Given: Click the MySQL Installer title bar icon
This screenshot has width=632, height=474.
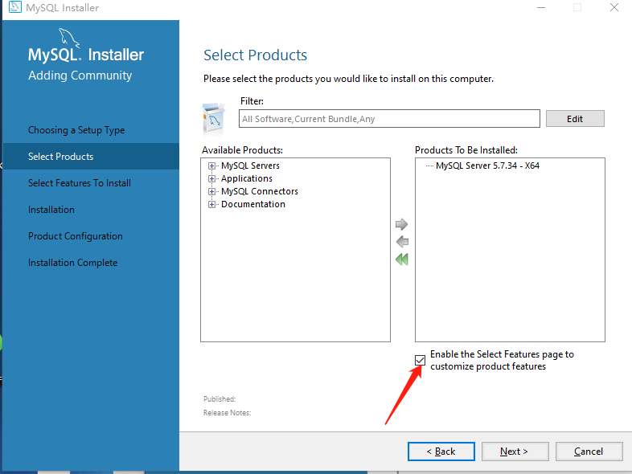Looking at the screenshot, I should pos(15,7).
